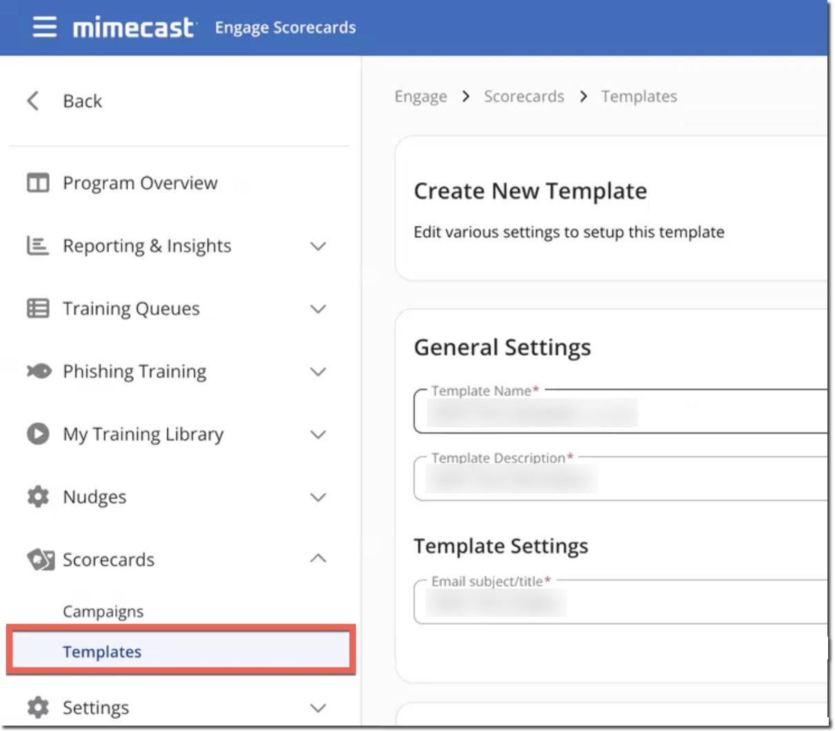Open the Scorecards breadcrumb item
Screen dimensions: 835x731
click(523, 97)
